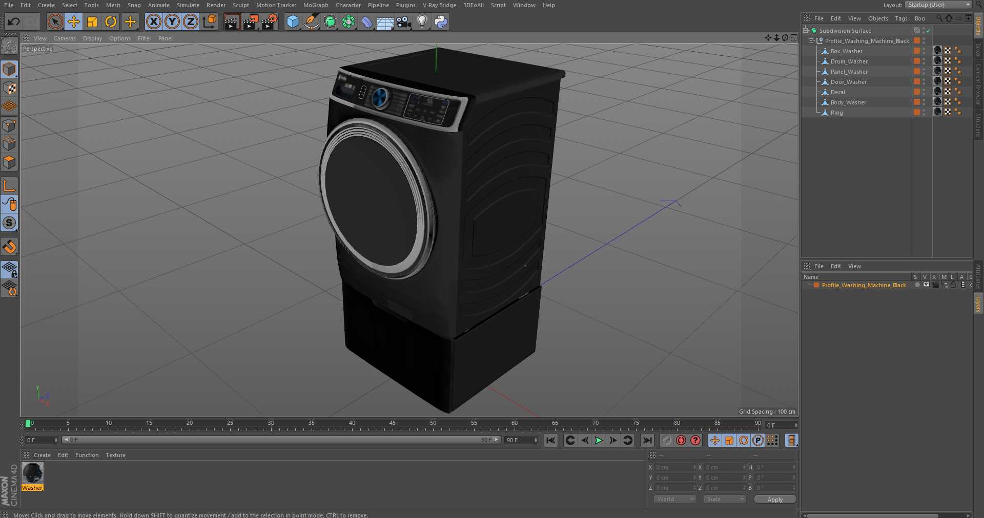Open viewport Cameras menu
Screen dimensions: 984x518
tap(65, 38)
